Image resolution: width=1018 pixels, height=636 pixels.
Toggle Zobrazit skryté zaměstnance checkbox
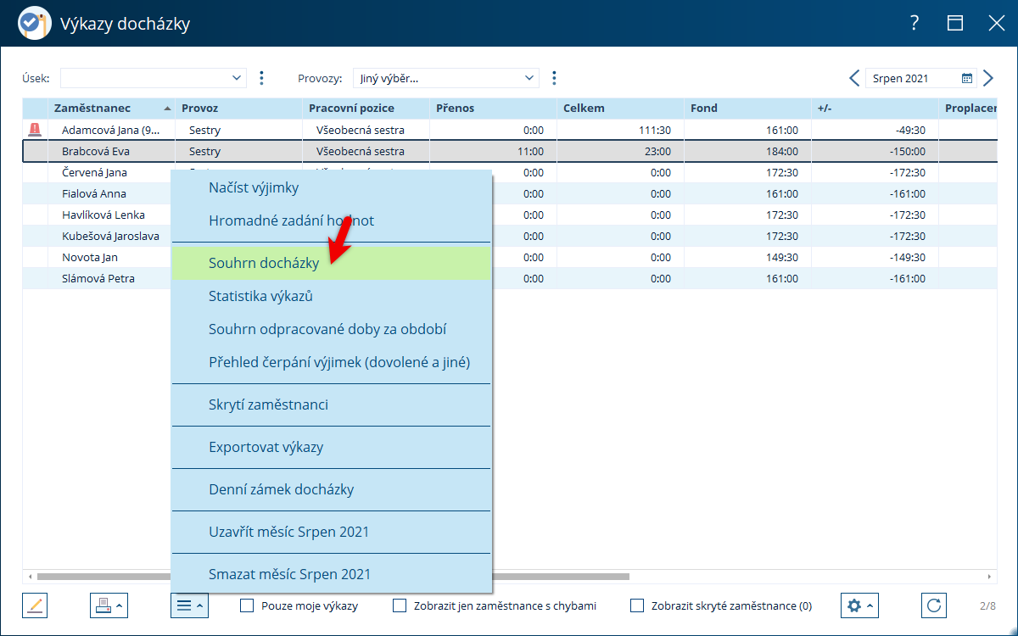[x=637, y=605]
